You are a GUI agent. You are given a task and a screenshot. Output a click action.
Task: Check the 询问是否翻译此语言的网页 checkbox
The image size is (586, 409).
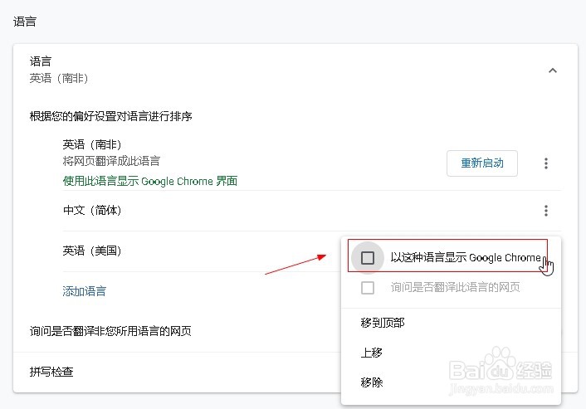click(x=368, y=288)
